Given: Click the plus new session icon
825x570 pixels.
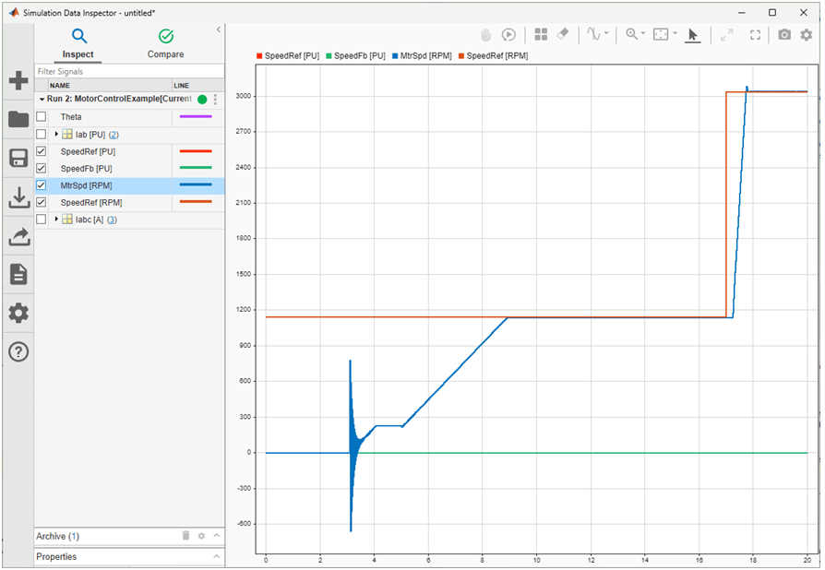Looking at the screenshot, I should pyautogui.click(x=18, y=80).
